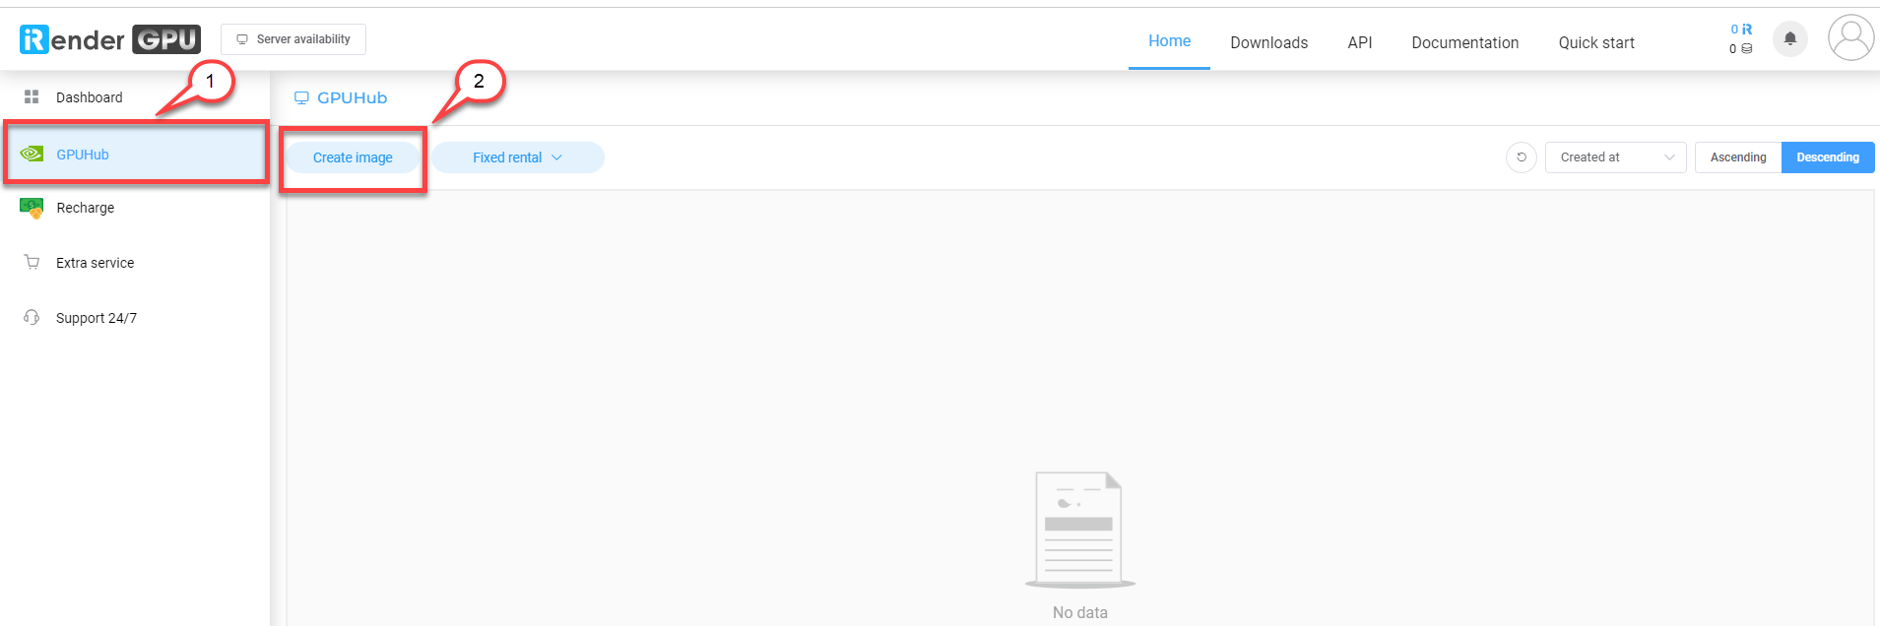The image size is (1880, 626).
Task: Click the iRender GPU logo
Action: [x=109, y=39]
